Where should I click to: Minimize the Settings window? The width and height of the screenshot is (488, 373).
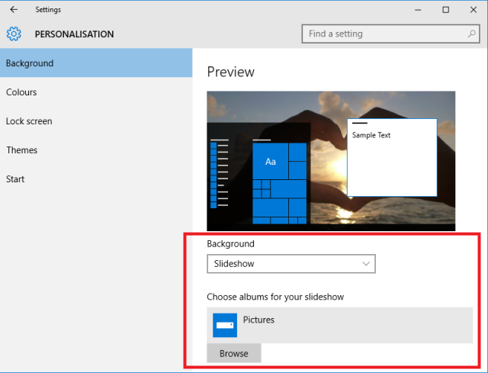click(418, 10)
